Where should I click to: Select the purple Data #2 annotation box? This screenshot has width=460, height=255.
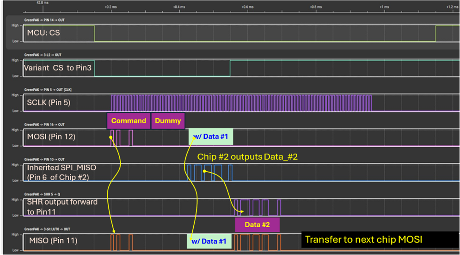257,225
